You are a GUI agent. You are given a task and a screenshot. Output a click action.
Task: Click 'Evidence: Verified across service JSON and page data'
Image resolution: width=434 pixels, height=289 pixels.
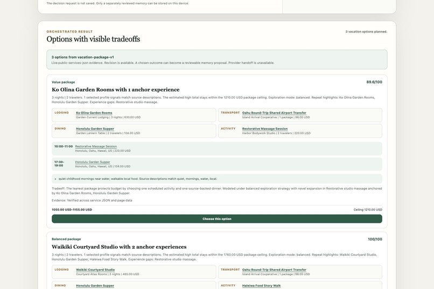(x=92, y=200)
